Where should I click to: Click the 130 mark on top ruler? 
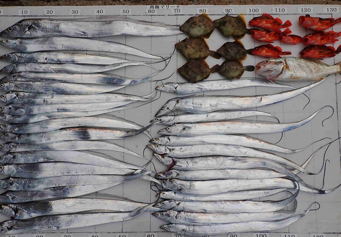click(331, 9)
